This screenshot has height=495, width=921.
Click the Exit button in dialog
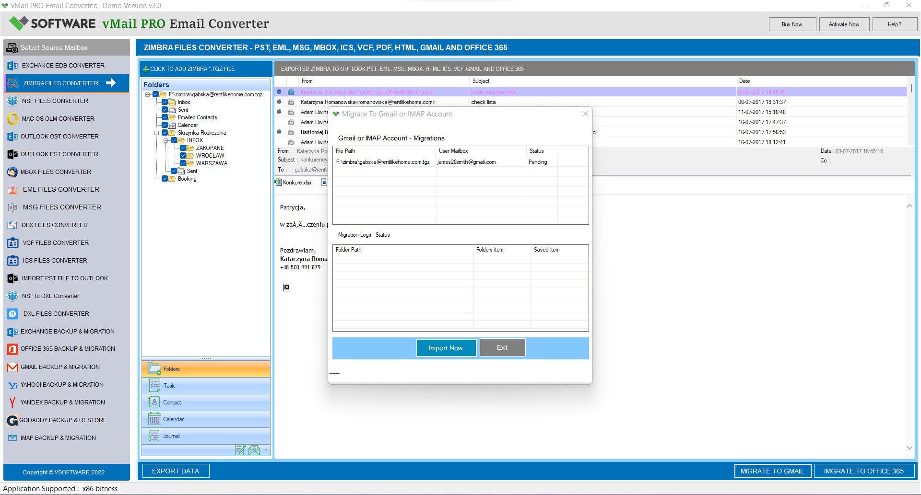pyautogui.click(x=502, y=347)
